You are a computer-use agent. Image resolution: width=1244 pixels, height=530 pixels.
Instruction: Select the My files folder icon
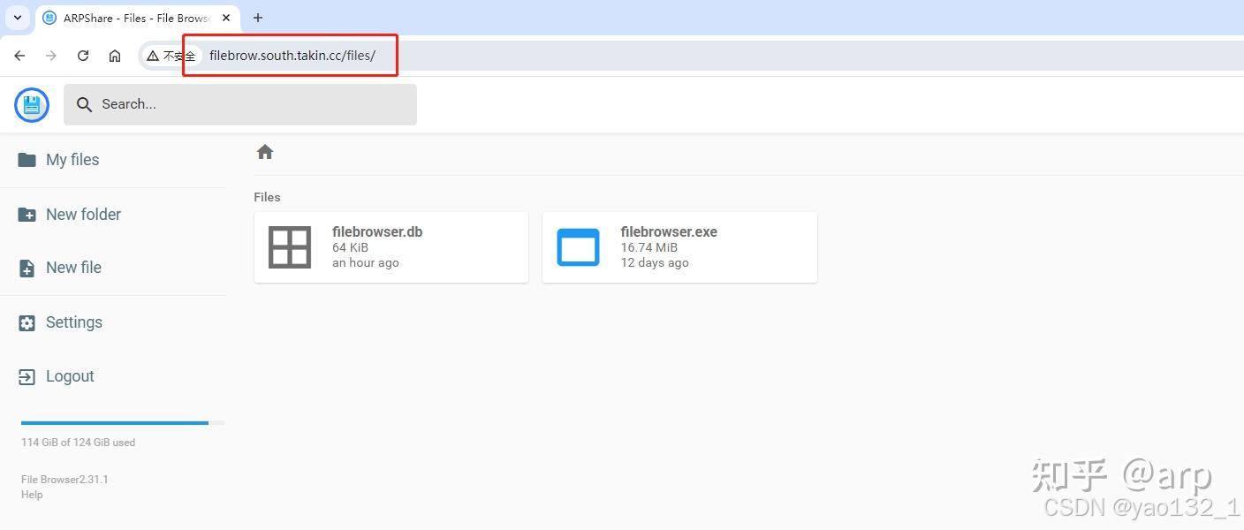26,159
